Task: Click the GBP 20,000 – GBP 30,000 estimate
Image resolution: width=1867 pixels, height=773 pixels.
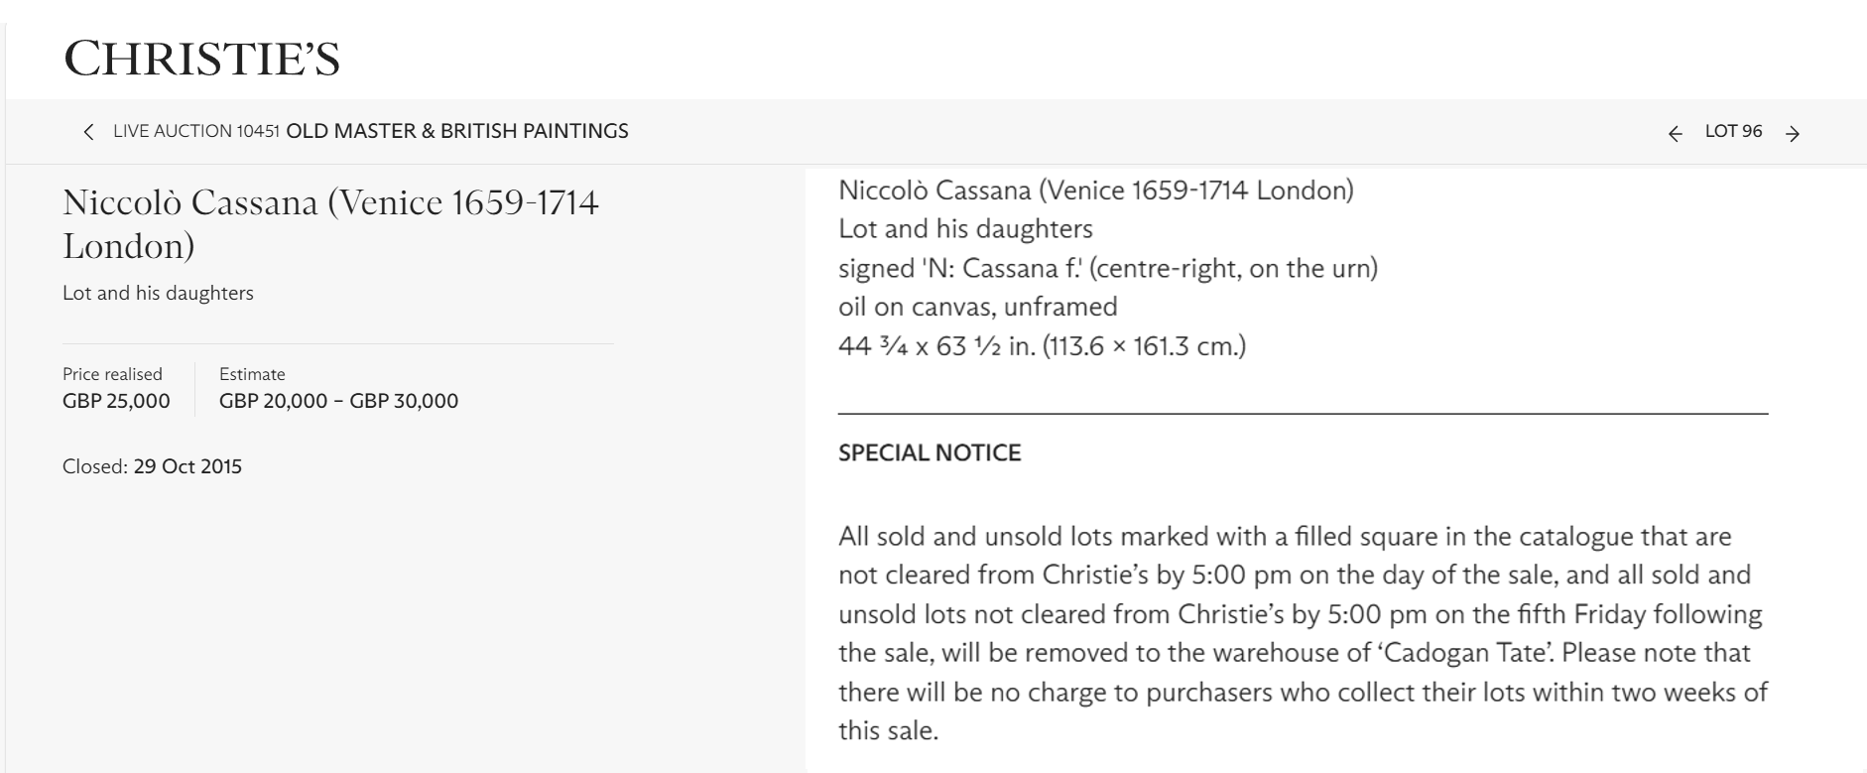Action: pos(338,401)
